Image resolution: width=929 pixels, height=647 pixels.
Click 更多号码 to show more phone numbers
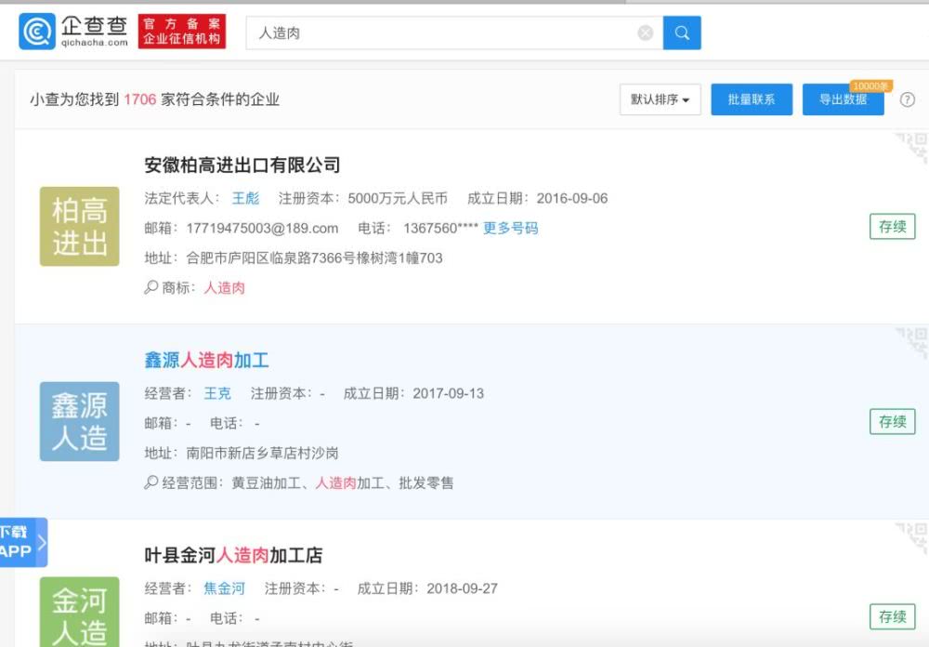click(x=510, y=228)
